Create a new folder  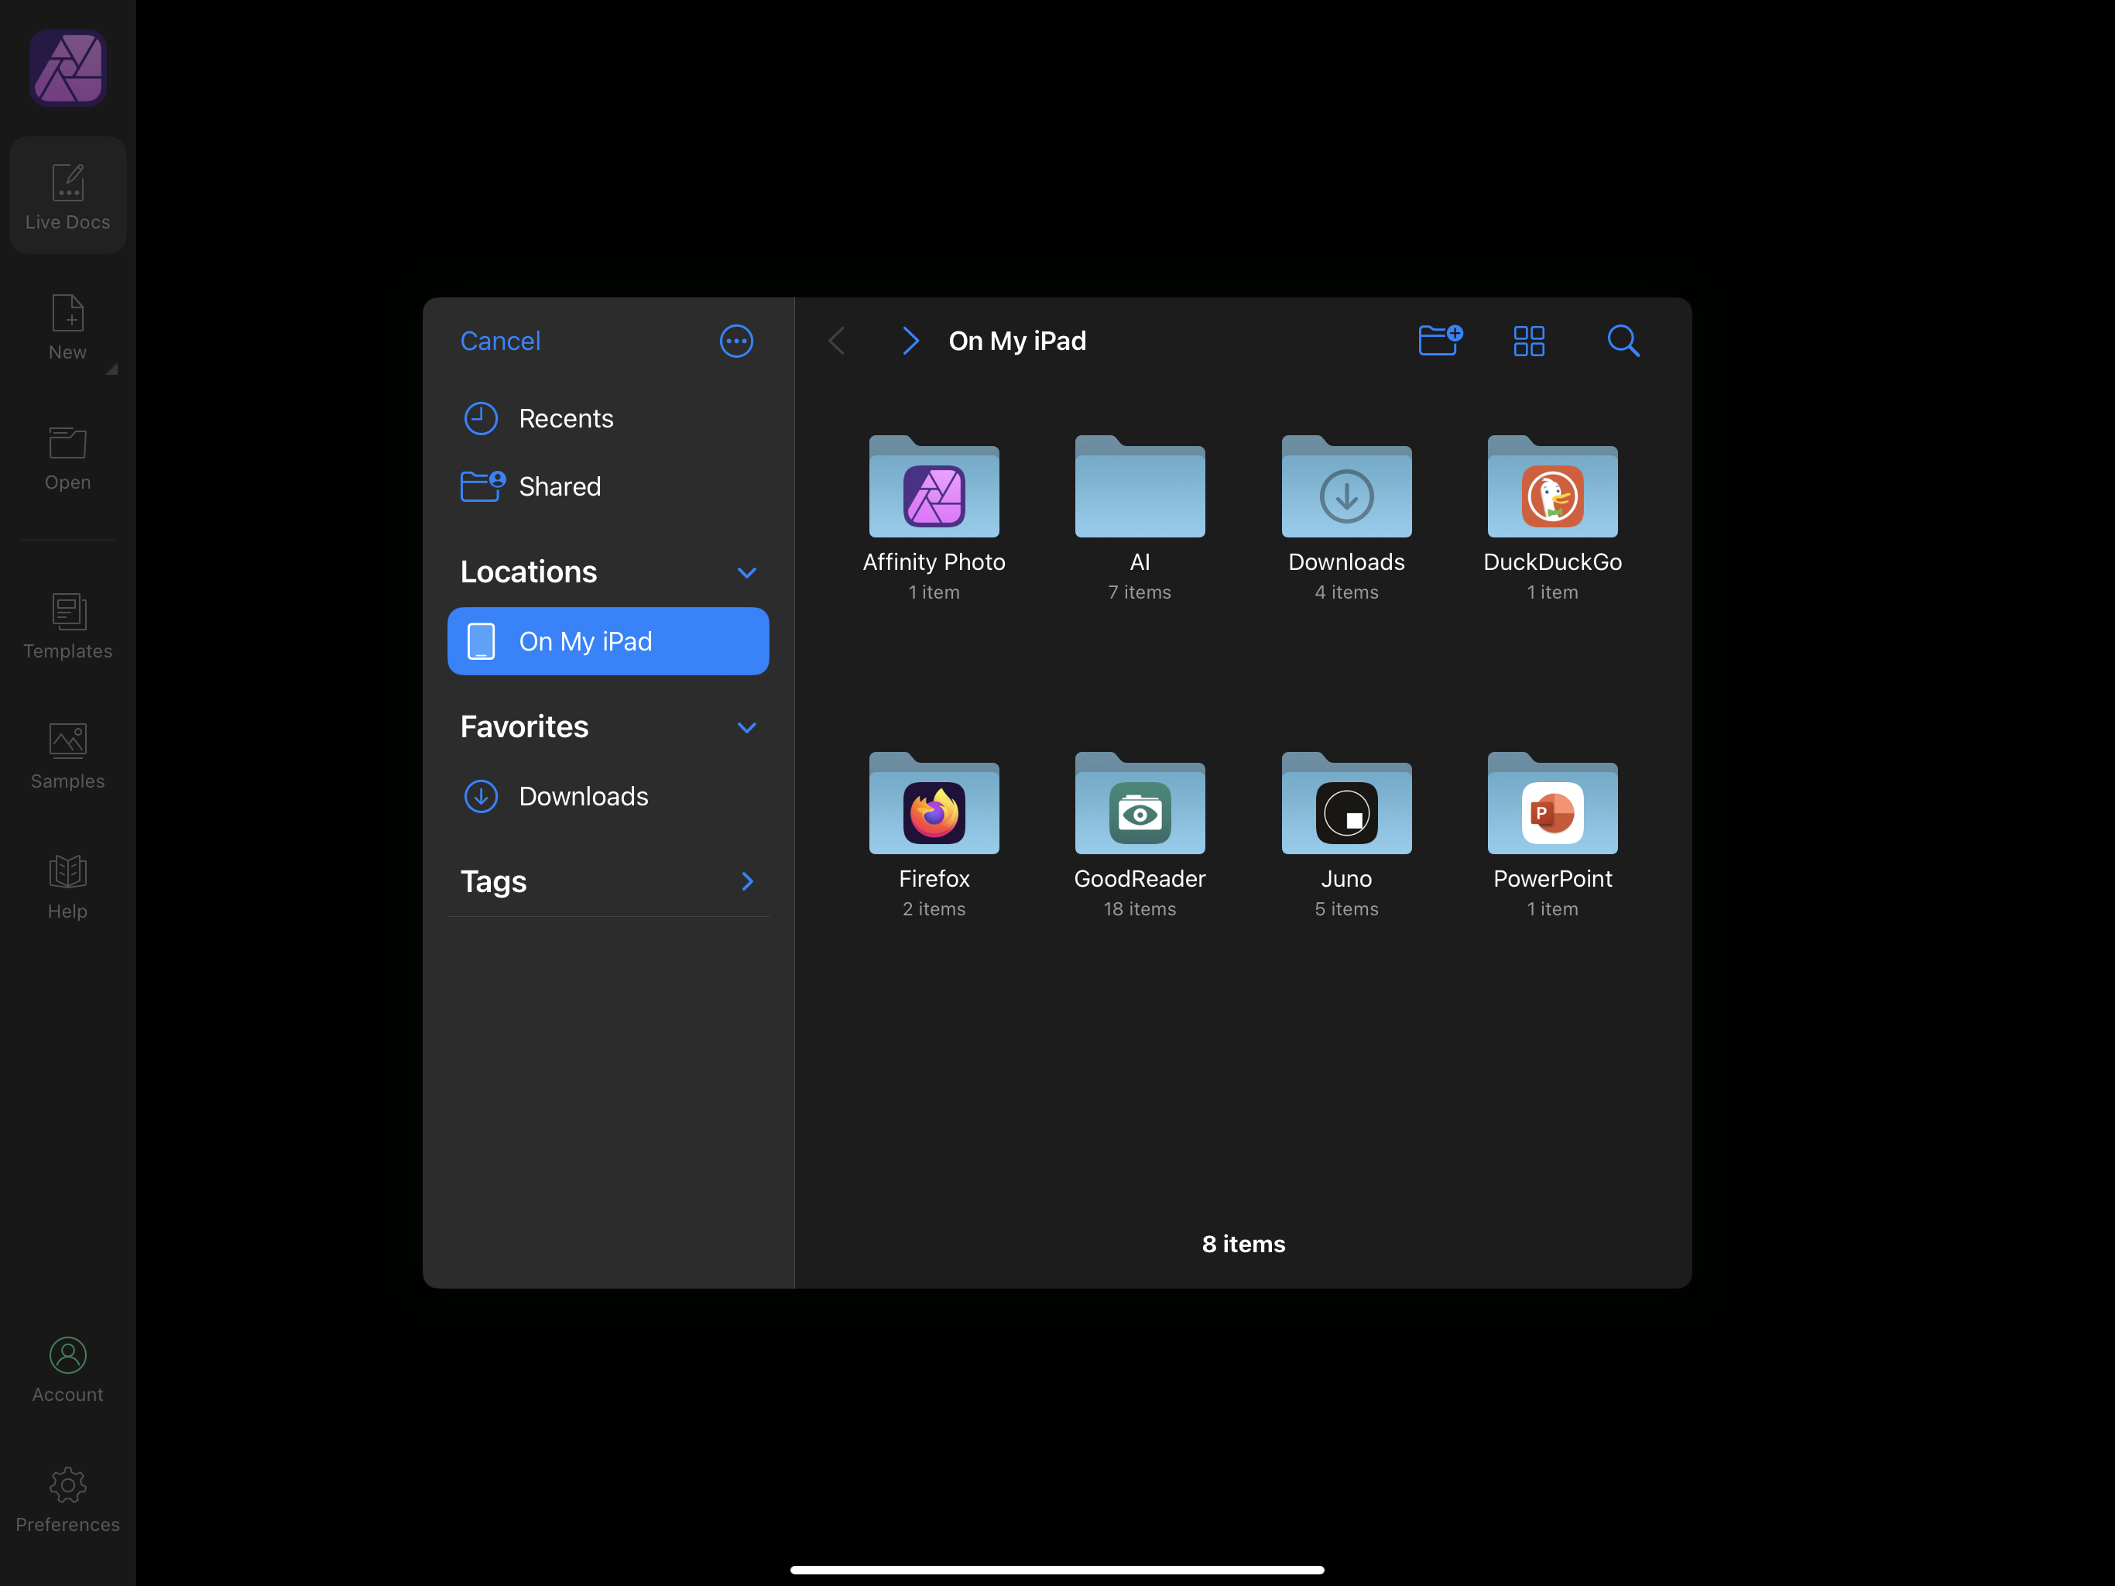pyautogui.click(x=1440, y=341)
